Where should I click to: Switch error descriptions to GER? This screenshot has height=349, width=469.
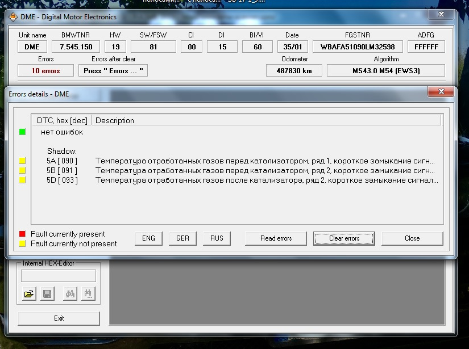(x=182, y=238)
